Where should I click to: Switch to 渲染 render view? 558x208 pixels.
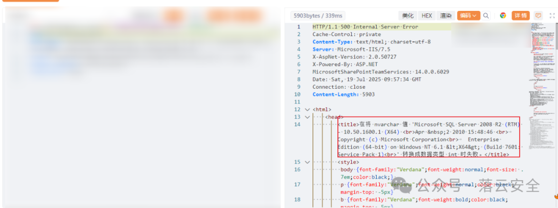coord(445,16)
